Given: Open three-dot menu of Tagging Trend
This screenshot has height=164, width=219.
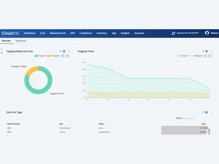Looking at the screenshot, I should click(212, 51).
